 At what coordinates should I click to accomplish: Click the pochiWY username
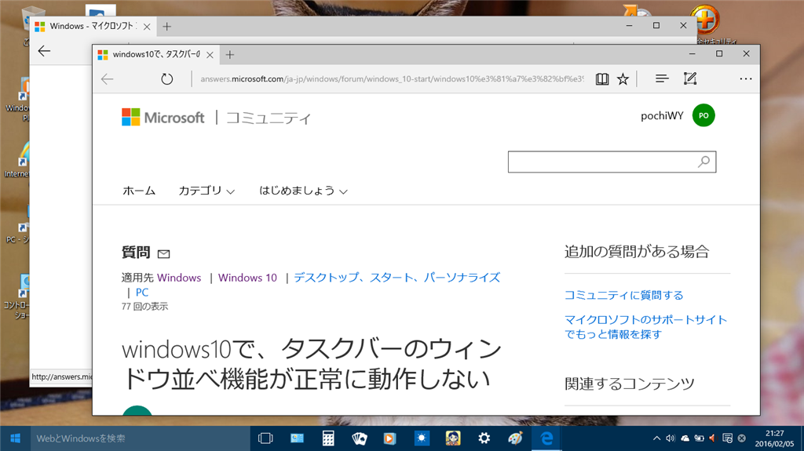(x=662, y=116)
